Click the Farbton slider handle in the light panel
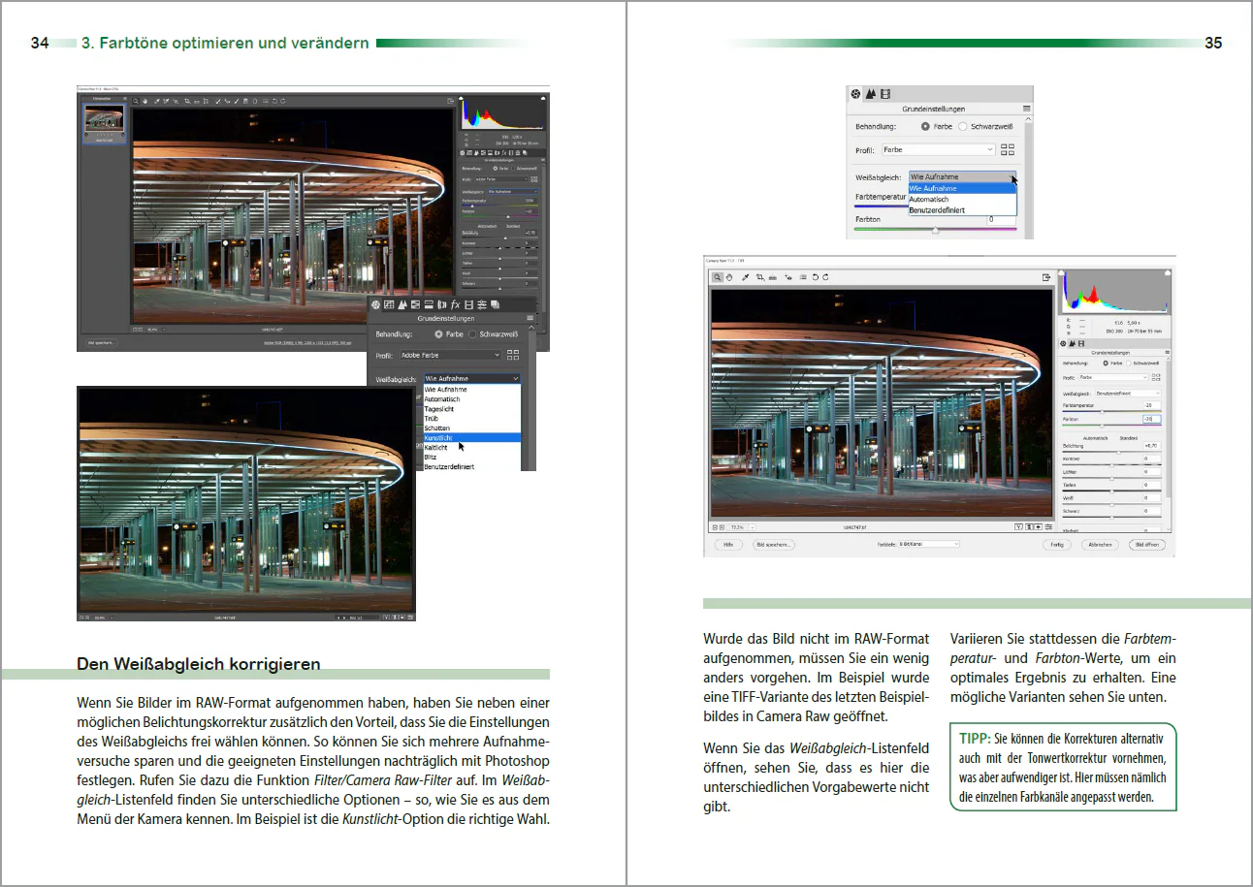This screenshot has width=1253, height=887. (935, 230)
